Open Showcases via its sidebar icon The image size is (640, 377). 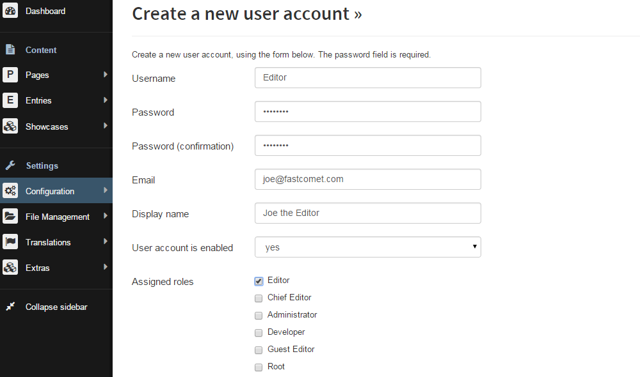pos(10,126)
